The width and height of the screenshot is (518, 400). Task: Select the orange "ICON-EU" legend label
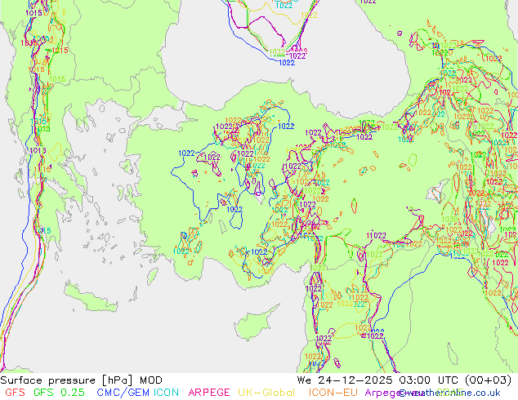(333, 393)
